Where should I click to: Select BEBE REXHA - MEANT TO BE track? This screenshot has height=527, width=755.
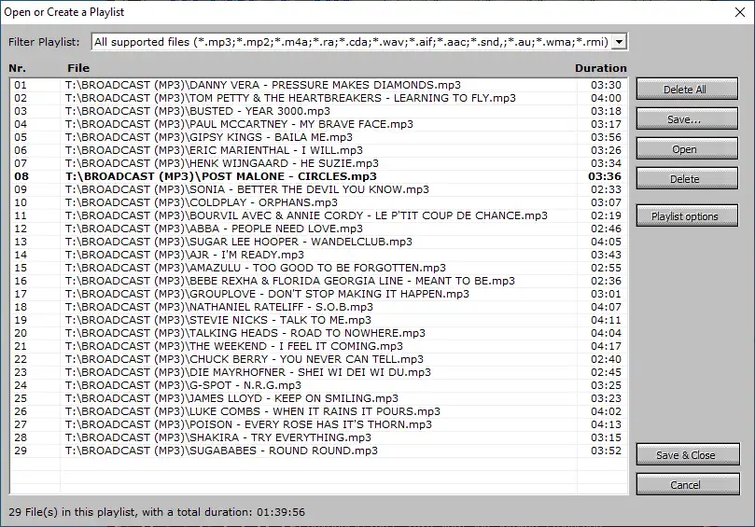pyautogui.click(x=319, y=281)
